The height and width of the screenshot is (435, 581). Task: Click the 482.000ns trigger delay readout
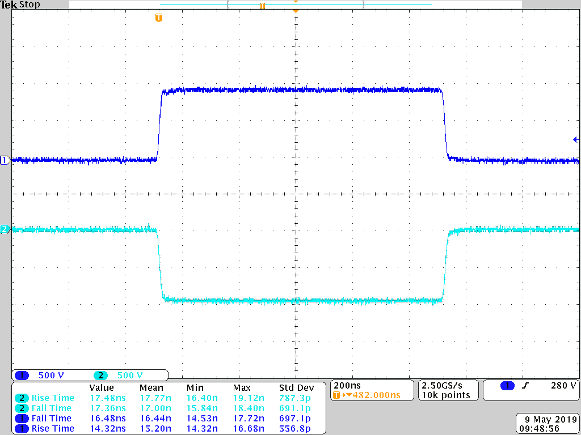tap(372, 395)
